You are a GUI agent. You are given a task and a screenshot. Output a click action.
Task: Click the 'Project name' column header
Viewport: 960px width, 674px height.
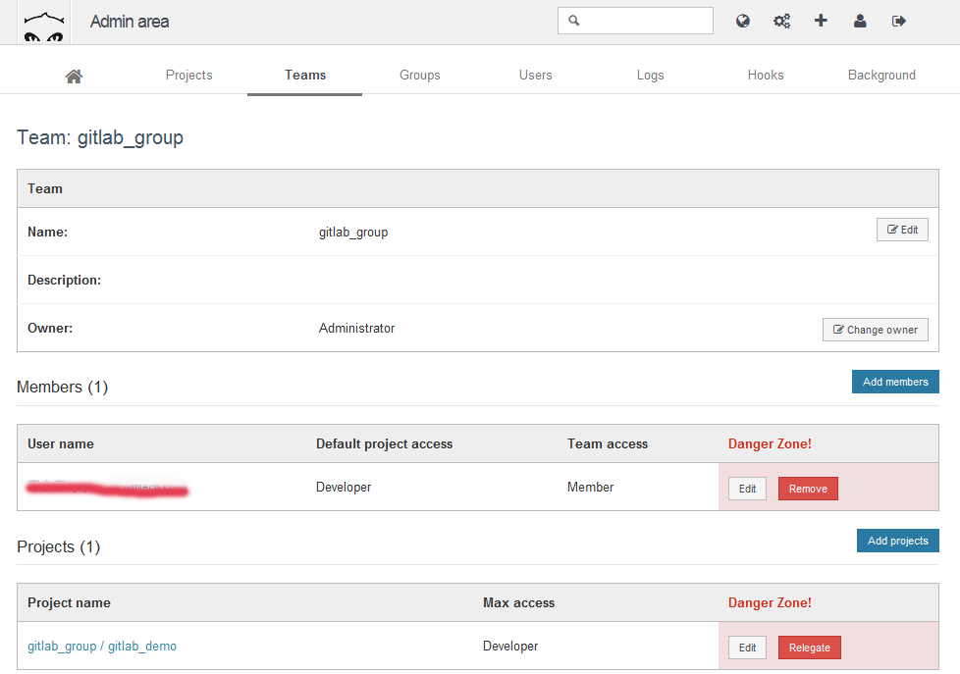pyautogui.click(x=69, y=603)
